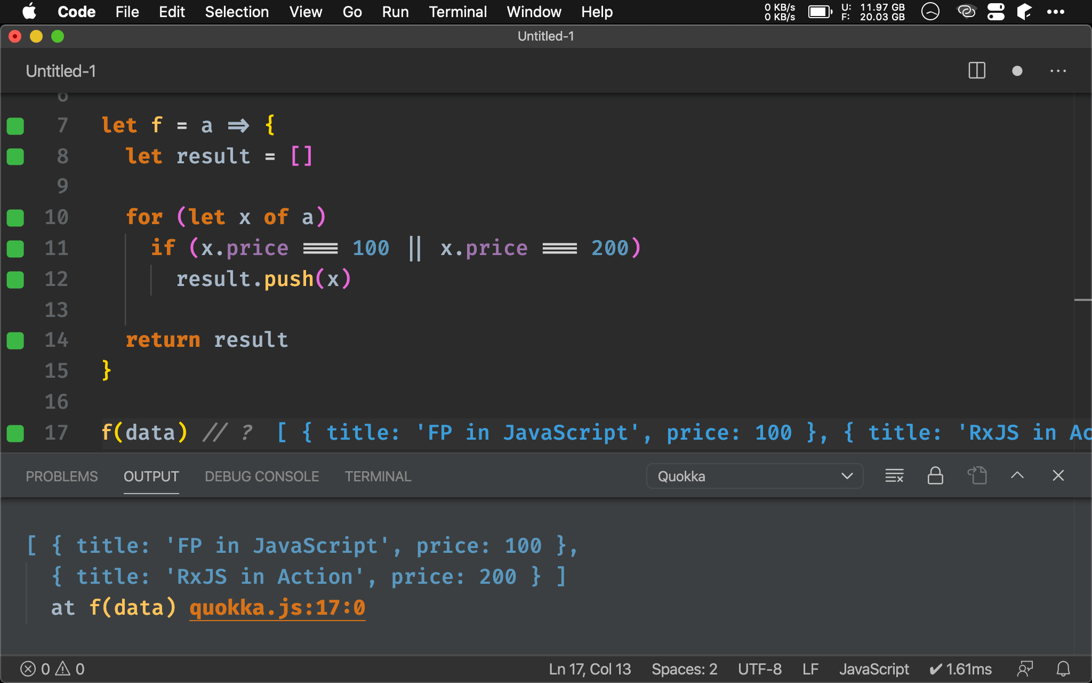The image size is (1092, 683).
Task: Open the File menu
Action: (127, 12)
